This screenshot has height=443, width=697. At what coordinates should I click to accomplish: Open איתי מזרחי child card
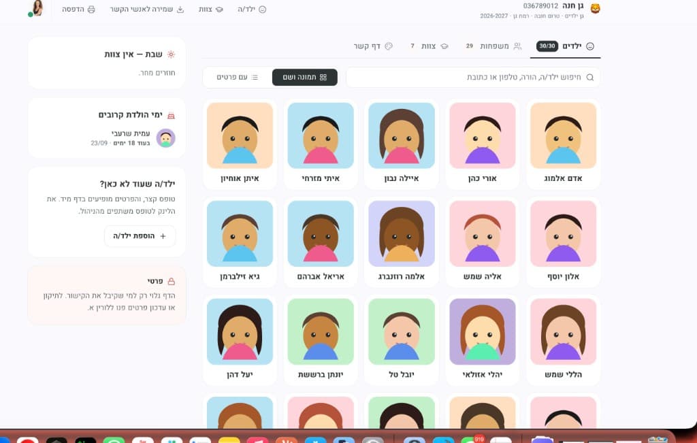321,144
